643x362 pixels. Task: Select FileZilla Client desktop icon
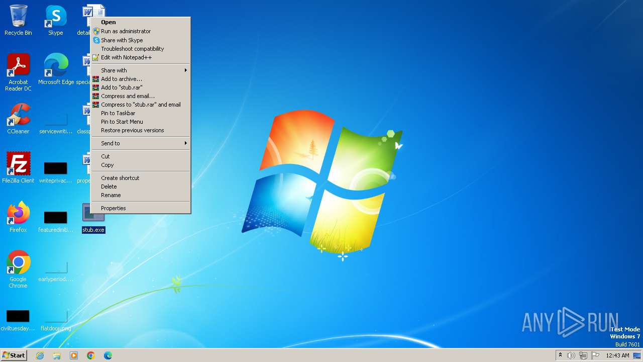click(x=18, y=168)
